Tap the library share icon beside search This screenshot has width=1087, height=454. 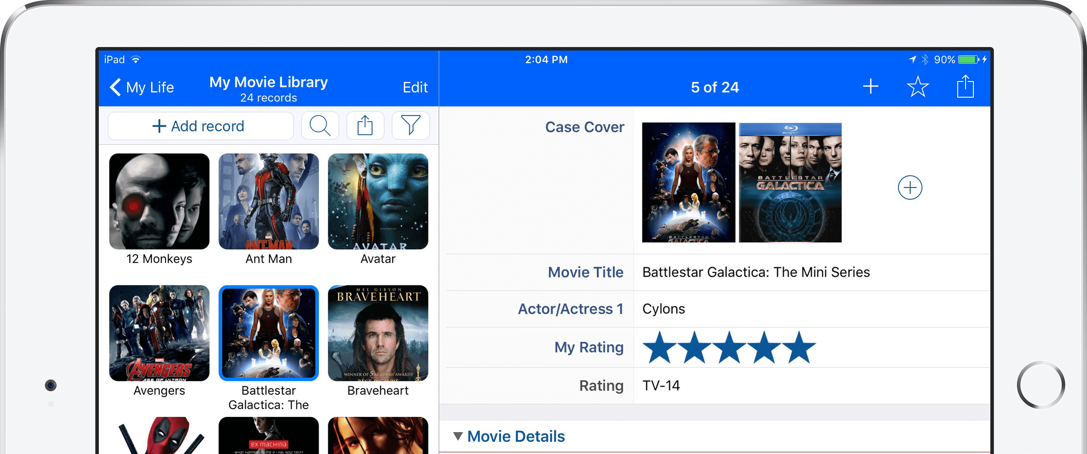365,126
